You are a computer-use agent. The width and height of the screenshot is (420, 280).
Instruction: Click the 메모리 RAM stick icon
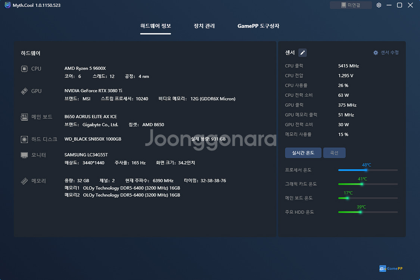pos(24,181)
